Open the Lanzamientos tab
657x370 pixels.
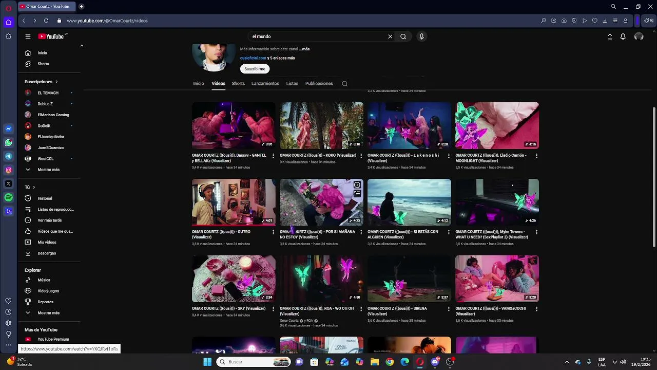[x=265, y=83]
